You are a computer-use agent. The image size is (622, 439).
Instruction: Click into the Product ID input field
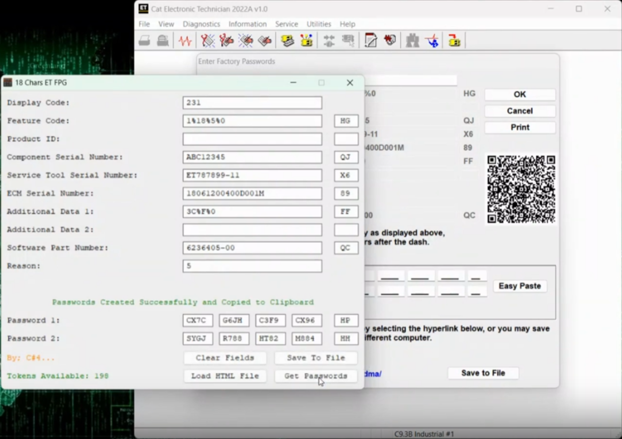pos(252,139)
